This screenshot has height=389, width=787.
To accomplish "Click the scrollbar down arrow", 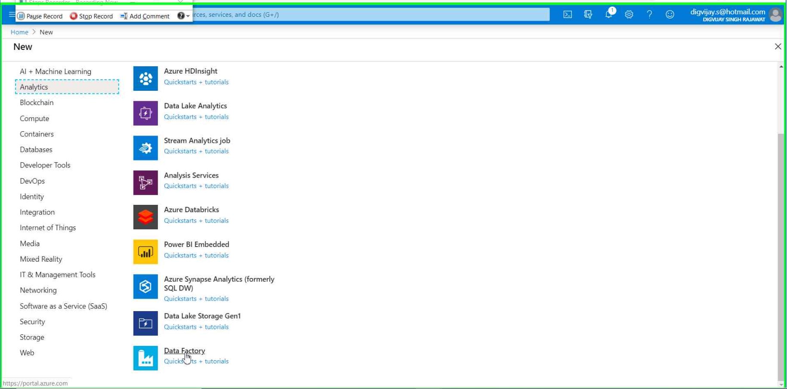I will [781, 384].
